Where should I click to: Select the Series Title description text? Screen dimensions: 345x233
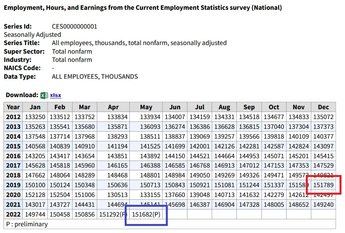139,43
